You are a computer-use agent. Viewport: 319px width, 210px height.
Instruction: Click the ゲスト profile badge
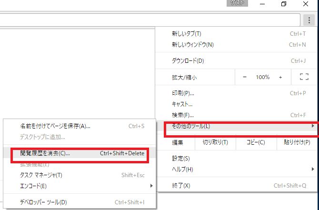[238, 3]
